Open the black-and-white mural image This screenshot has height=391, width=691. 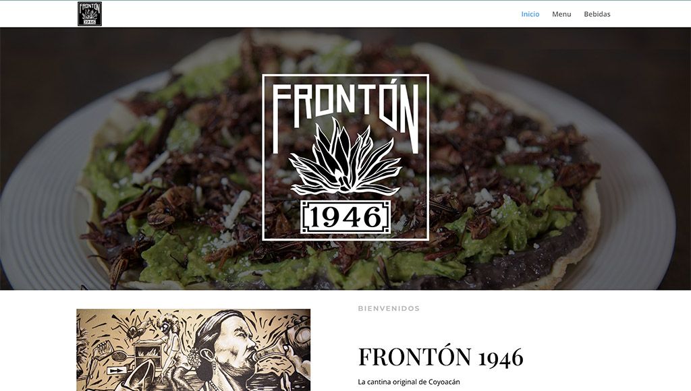click(194, 350)
